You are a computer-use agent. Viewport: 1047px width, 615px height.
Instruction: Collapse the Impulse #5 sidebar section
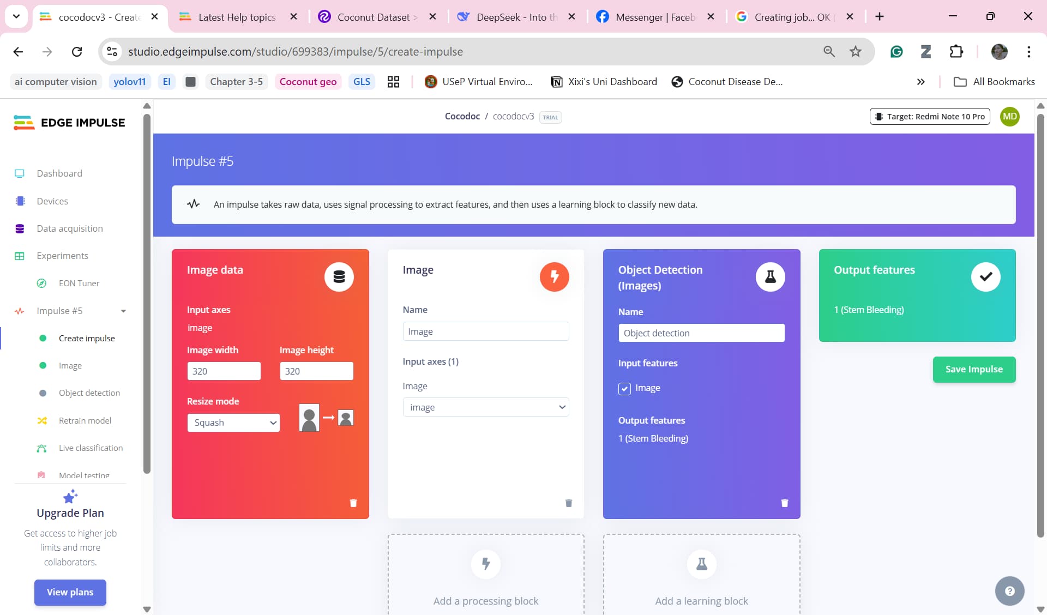pos(123,311)
